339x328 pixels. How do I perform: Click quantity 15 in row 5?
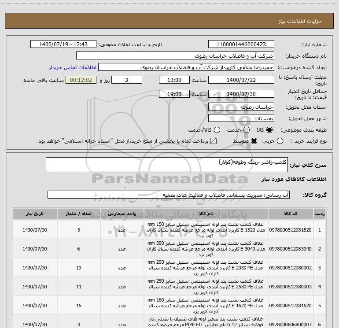coord(79,306)
